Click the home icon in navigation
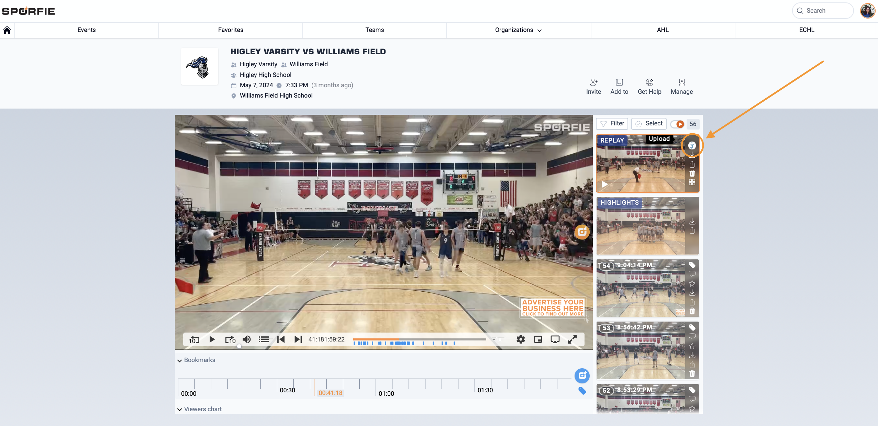This screenshot has width=878, height=426. [7, 30]
